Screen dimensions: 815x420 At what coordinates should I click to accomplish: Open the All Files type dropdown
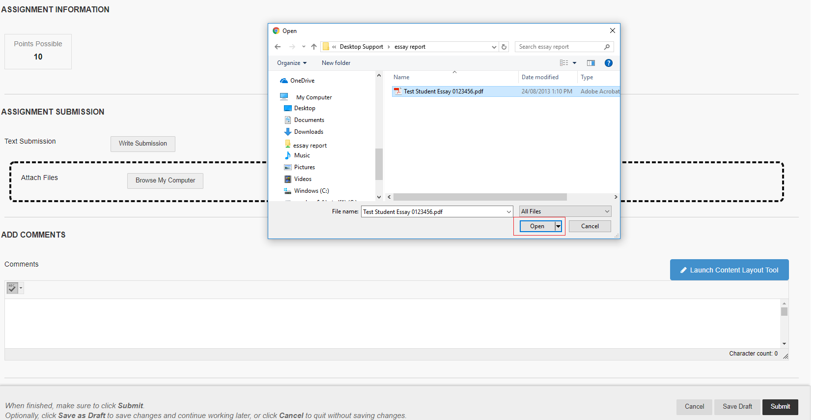point(565,211)
